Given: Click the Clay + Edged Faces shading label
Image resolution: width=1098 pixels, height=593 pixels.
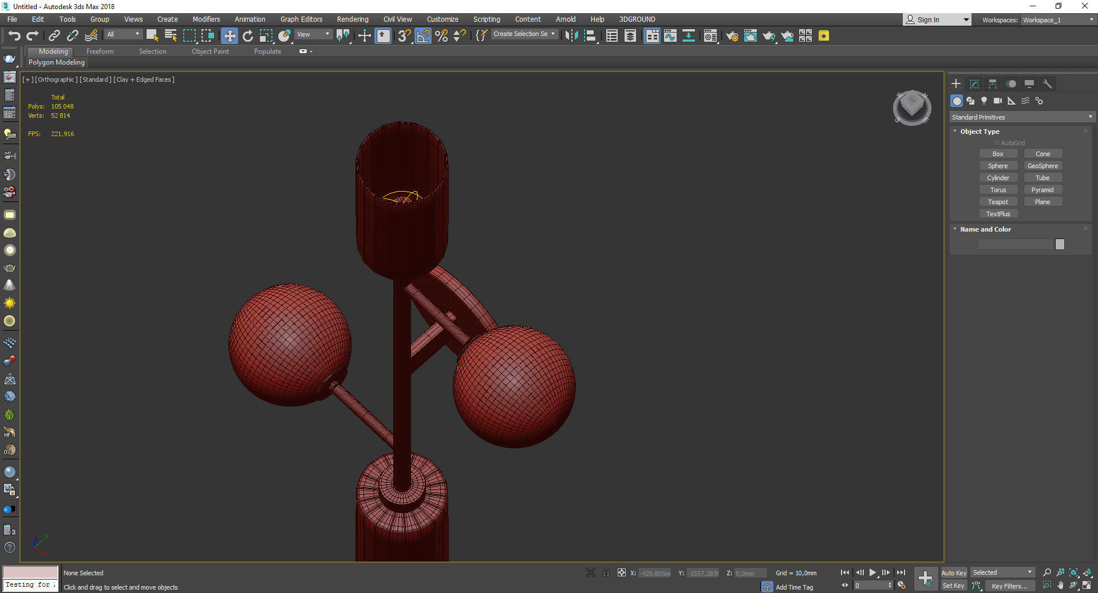Looking at the screenshot, I should click(144, 79).
